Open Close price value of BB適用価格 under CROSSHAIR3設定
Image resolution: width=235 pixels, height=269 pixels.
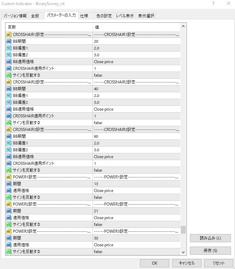tap(137, 157)
